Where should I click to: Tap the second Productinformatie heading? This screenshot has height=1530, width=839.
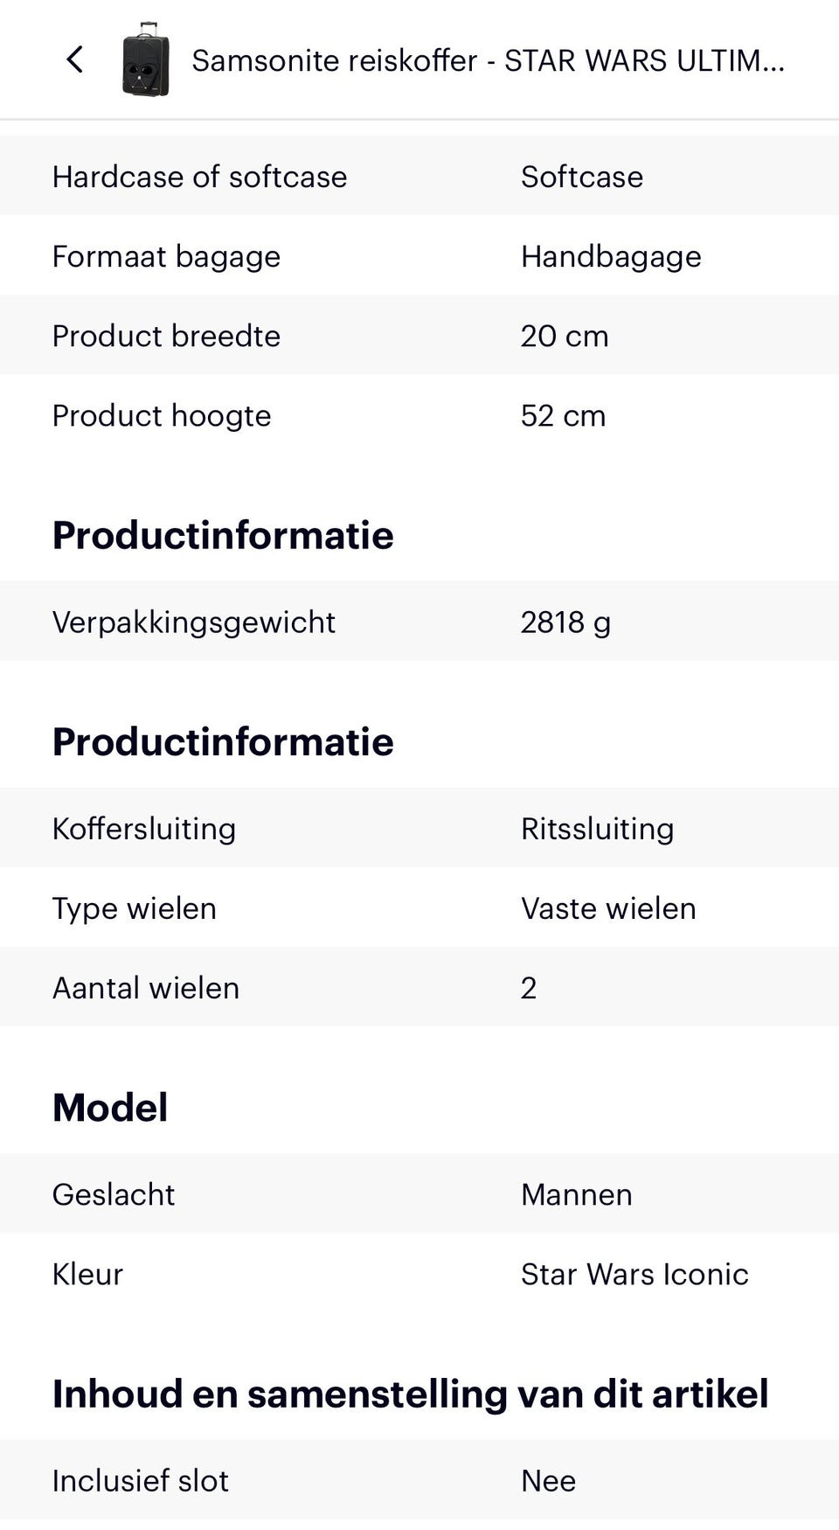(223, 741)
